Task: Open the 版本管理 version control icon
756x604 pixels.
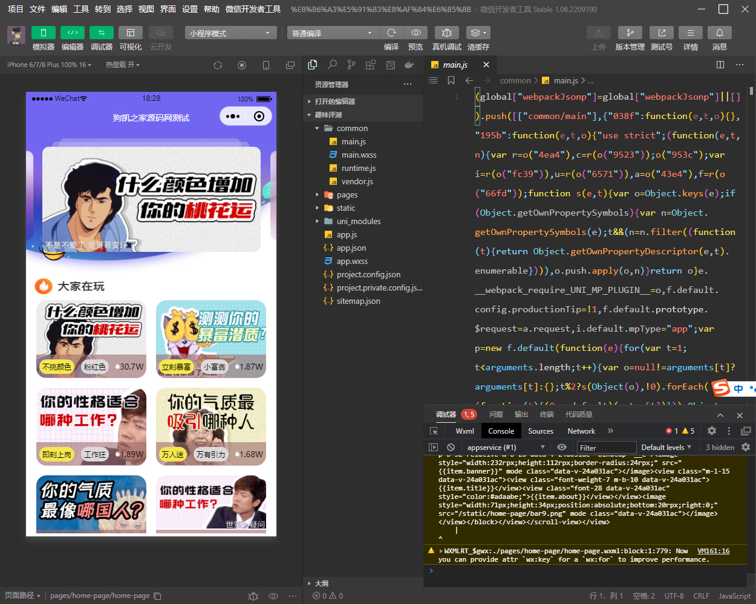Action: 630,33
